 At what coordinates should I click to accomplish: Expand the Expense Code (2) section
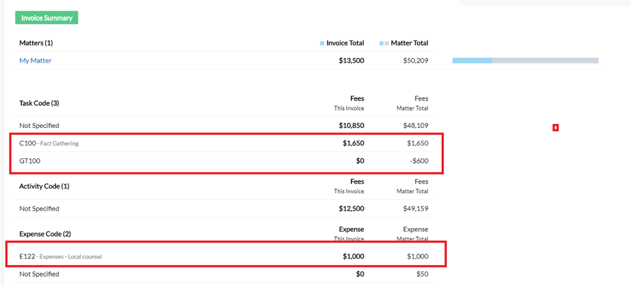tap(45, 234)
